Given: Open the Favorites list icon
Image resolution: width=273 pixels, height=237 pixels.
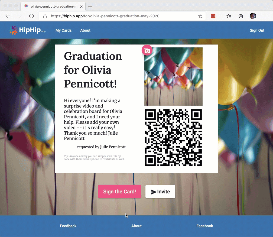Looking at the screenshot, I should tap(229, 16).
